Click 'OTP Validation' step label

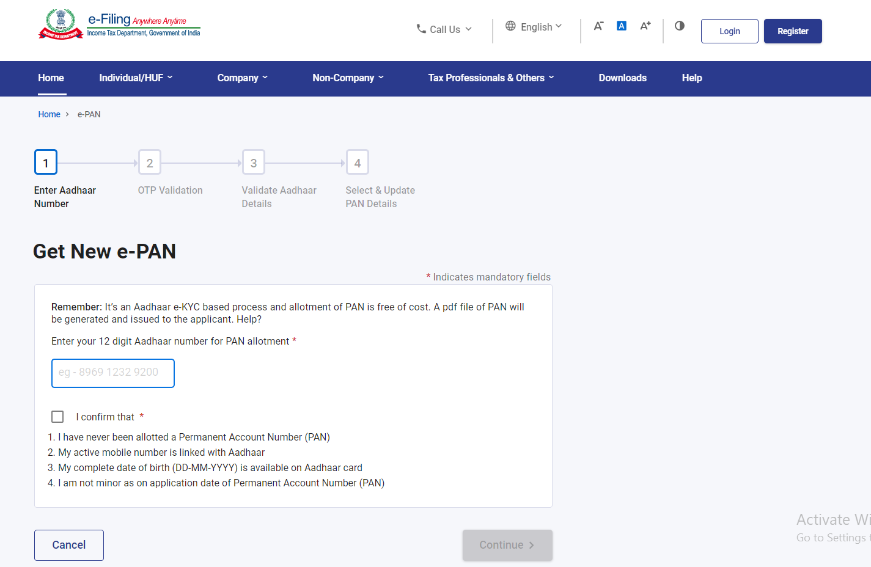click(171, 191)
